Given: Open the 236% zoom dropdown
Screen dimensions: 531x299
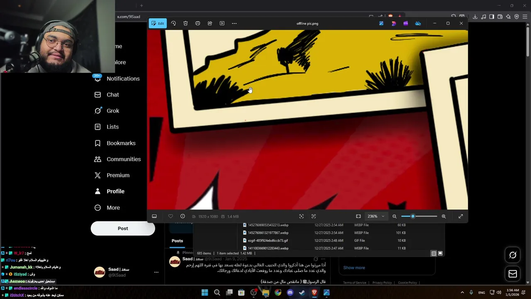Looking at the screenshot, I should [376, 216].
